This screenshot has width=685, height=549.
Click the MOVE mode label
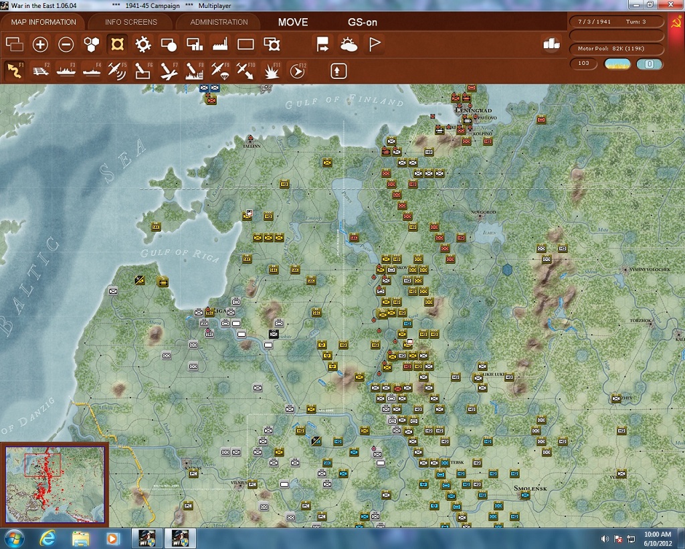click(x=293, y=22)
